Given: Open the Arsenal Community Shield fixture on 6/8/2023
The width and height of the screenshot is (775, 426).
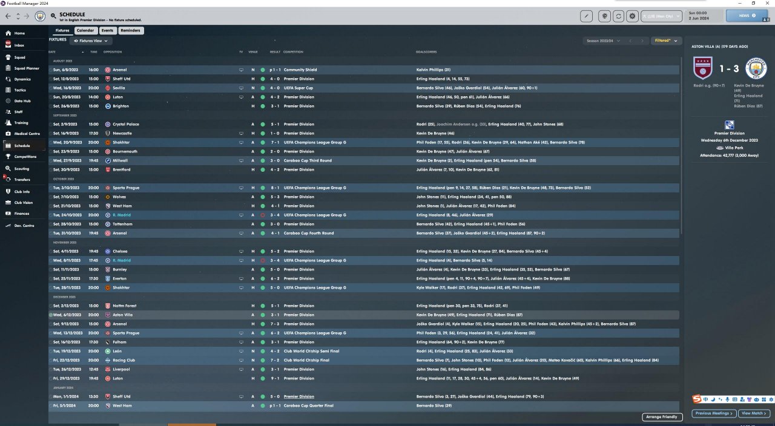Looking at the screenshot, I should click(x=363, y=70).
